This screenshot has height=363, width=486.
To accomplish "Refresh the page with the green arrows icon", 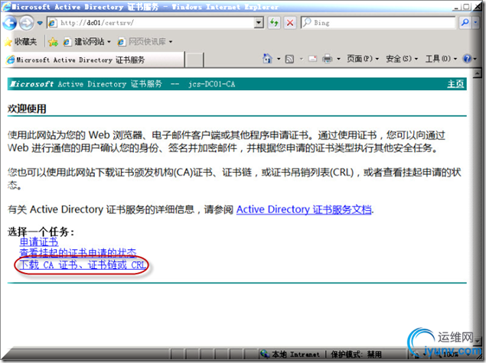I will tap(274, 23).
